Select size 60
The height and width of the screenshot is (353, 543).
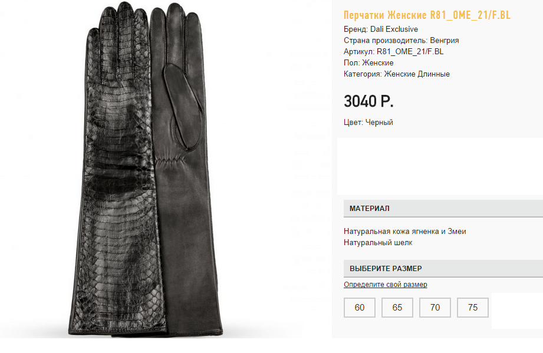pyautogui.click(x=360, y=307)
